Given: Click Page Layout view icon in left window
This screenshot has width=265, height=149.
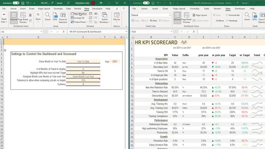Looking at the screenshot, I should (x=30, y=15).
